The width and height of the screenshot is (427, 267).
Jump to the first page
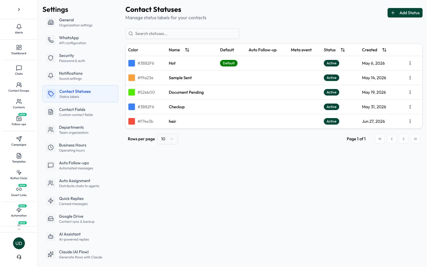click(380, 139)
